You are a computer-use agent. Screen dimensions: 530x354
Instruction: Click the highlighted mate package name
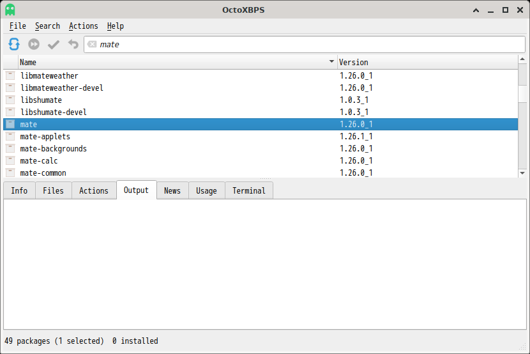[28, 125]
